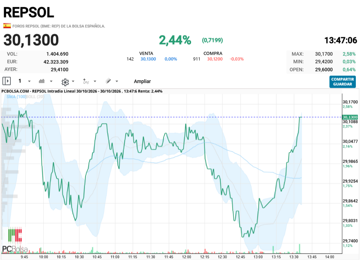Viewport: 360px width, 260px height.
Task: Click the time 13:47:06
Action: (x=341, y=40)
